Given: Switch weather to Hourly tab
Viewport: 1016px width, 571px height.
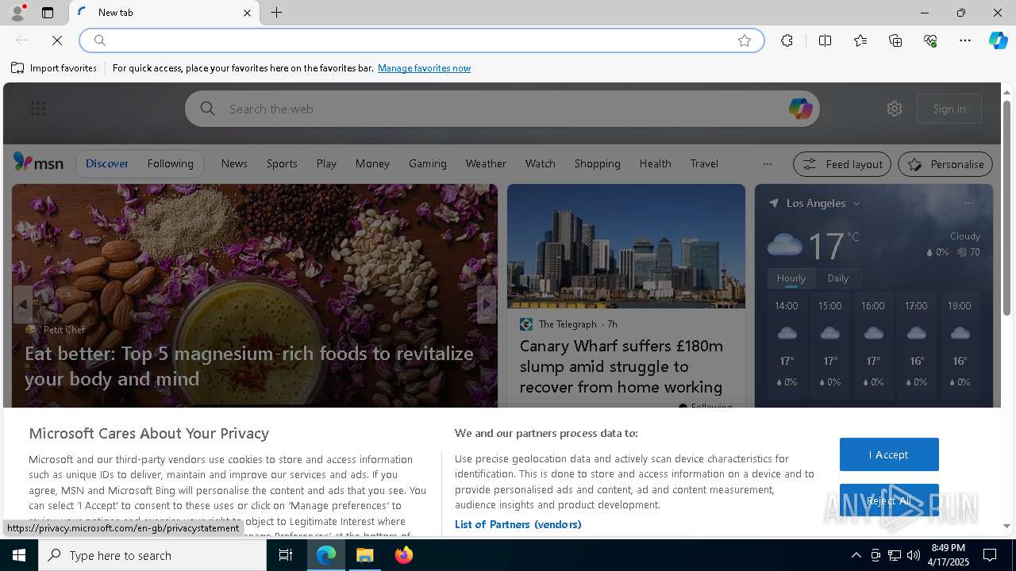Looking at the screenshot, I should 791,278.
